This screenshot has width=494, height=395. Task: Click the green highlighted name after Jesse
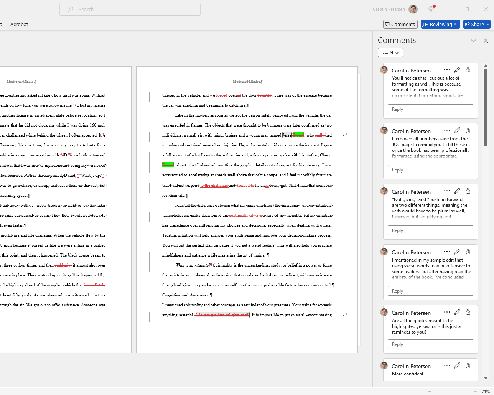tap(298, 135)
